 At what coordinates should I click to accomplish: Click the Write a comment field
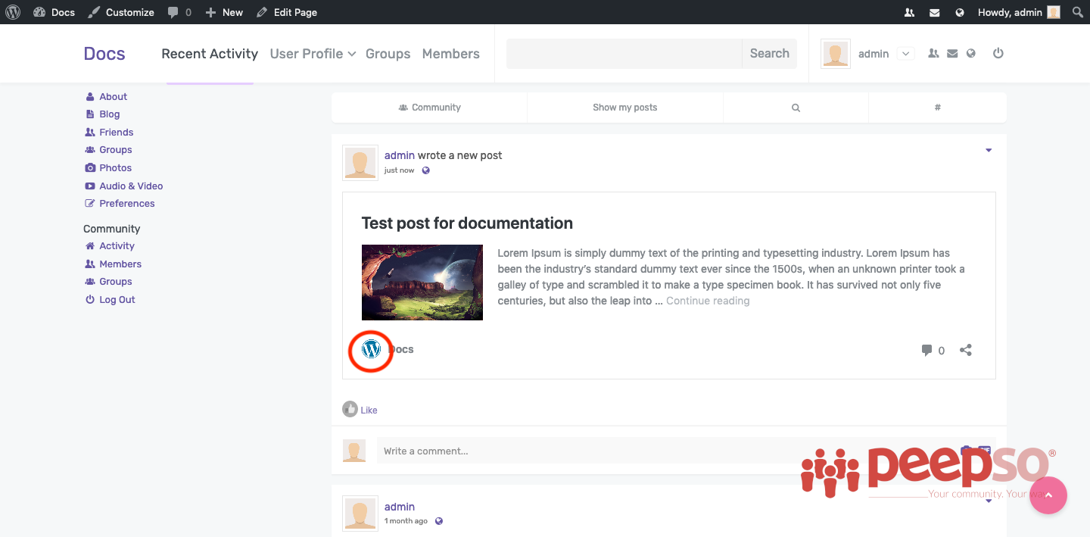pyautogui.click(x=666, y=451)
